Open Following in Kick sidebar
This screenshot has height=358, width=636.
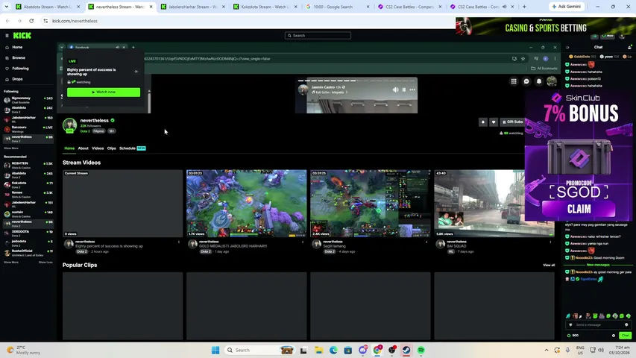click(x=20, y=68)
